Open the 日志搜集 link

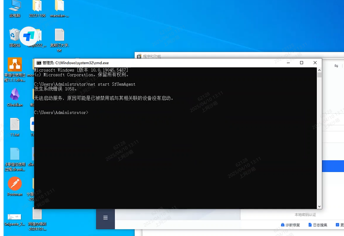click(318, 225)
